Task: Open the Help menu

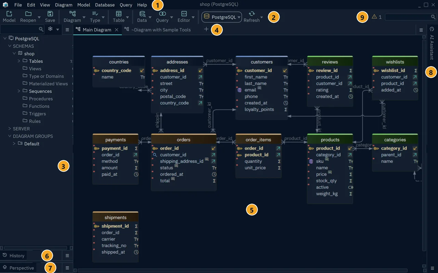Action: [x=142, y=5]
